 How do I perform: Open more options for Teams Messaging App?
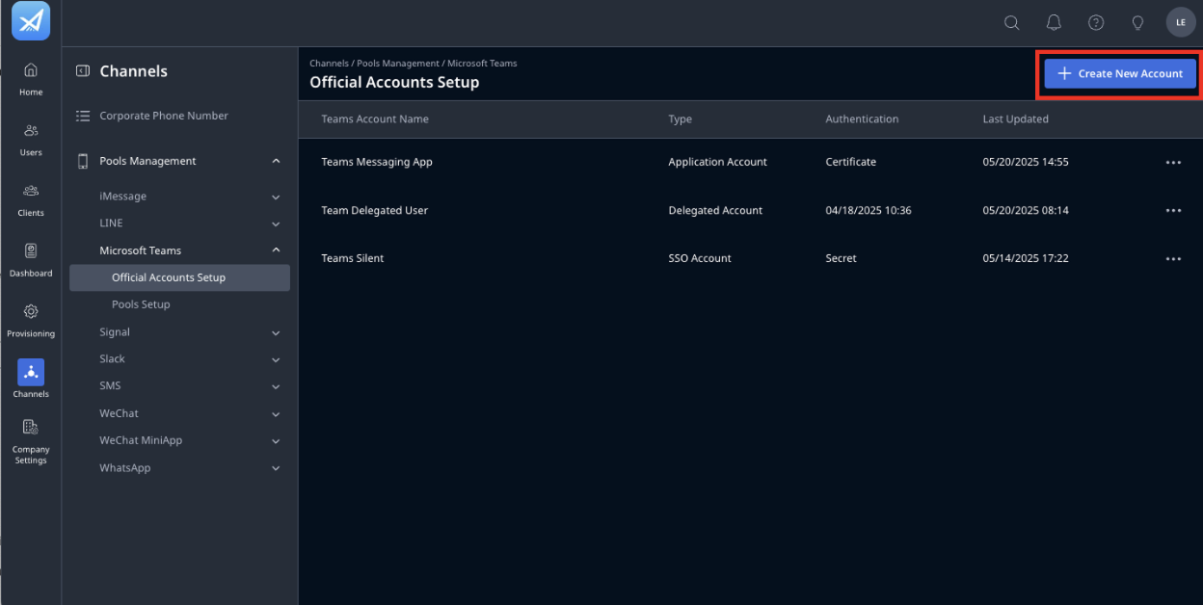click(x=1173, y=163)
